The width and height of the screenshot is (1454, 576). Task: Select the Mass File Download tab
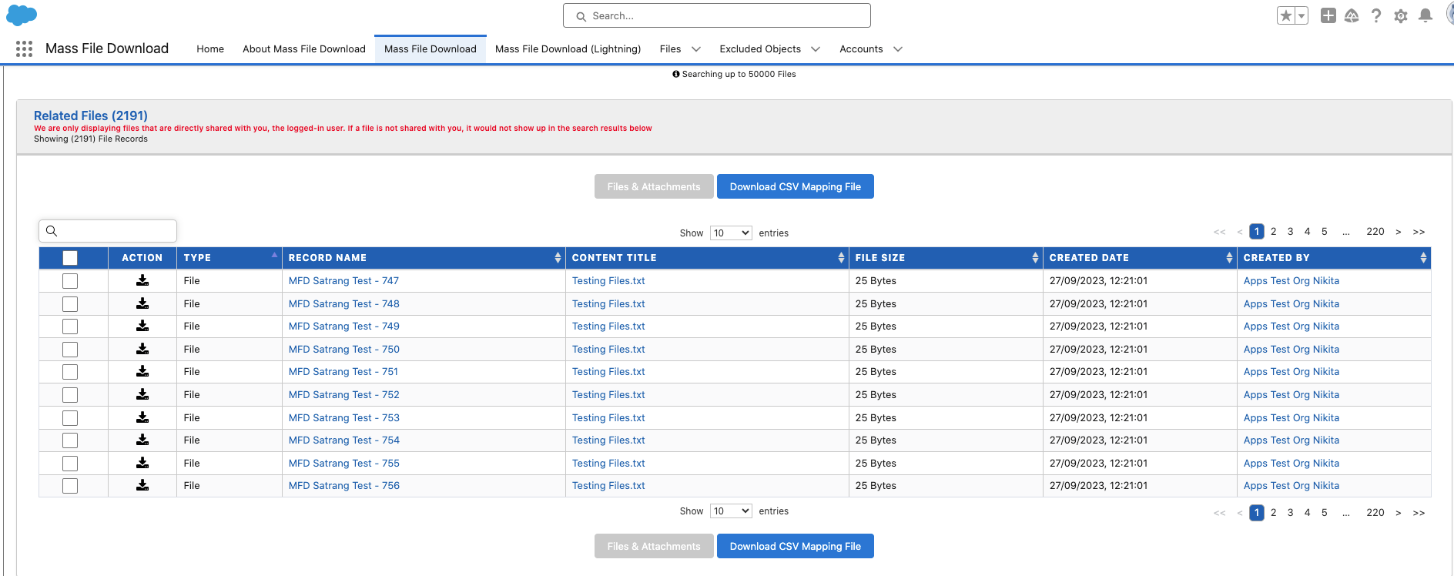(431, 49)
